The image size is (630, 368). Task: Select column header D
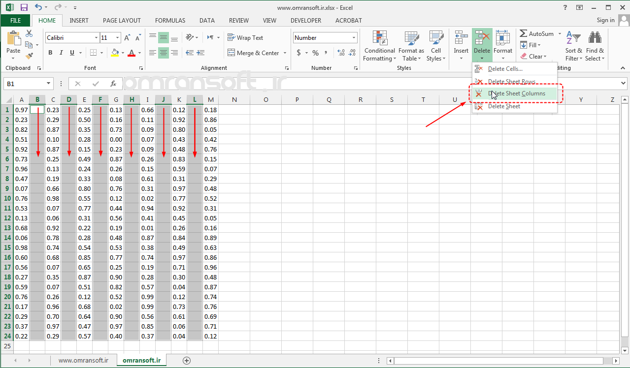69,100
